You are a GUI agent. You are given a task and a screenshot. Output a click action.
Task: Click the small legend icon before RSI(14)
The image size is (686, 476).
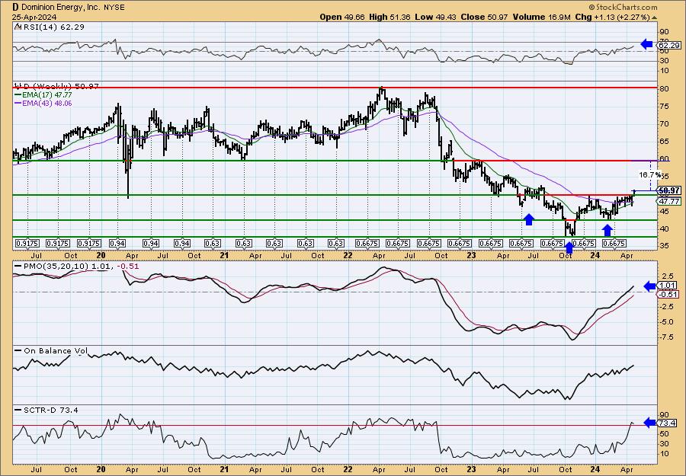[x=18, y=27]
